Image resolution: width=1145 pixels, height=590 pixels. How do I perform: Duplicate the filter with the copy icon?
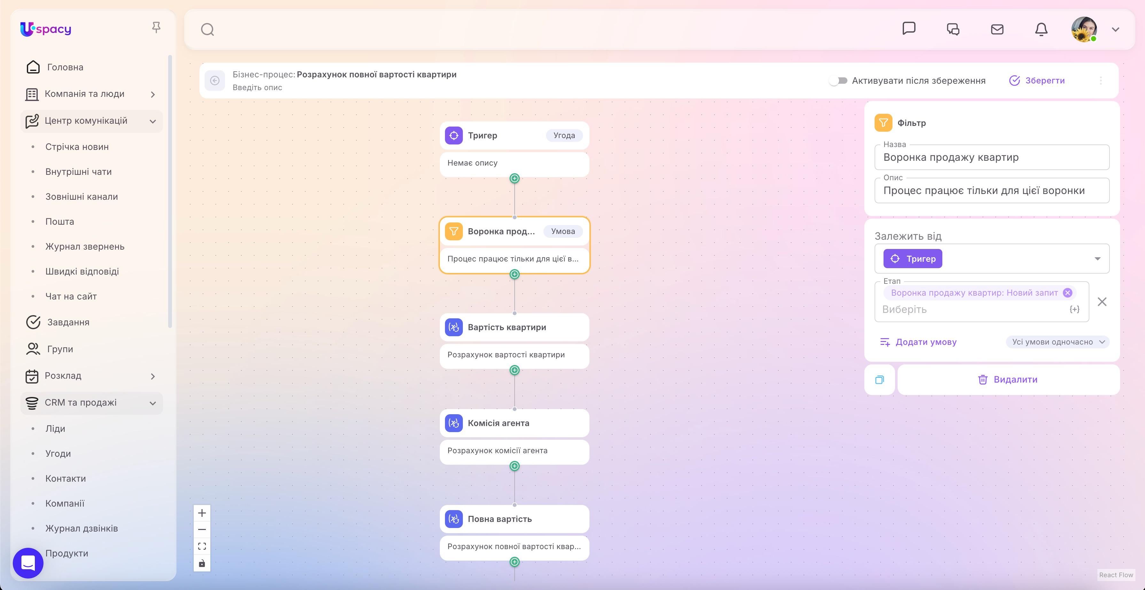[x=880, y=380]
